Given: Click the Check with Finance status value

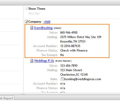Looking at the screenshot, I should pos(74,51).
